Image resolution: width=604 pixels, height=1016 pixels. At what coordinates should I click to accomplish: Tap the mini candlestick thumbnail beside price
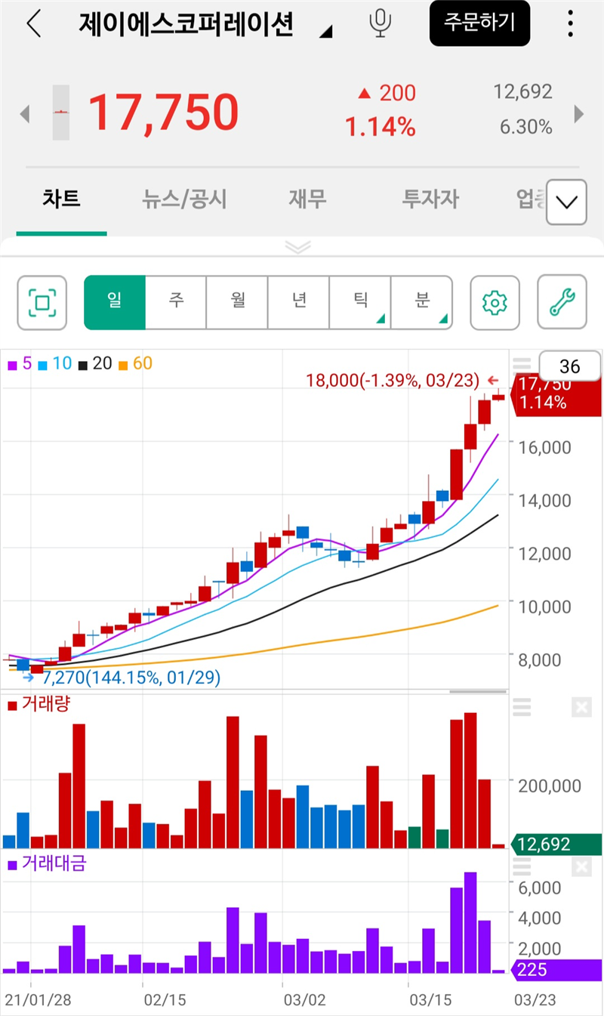pos(61,113)
